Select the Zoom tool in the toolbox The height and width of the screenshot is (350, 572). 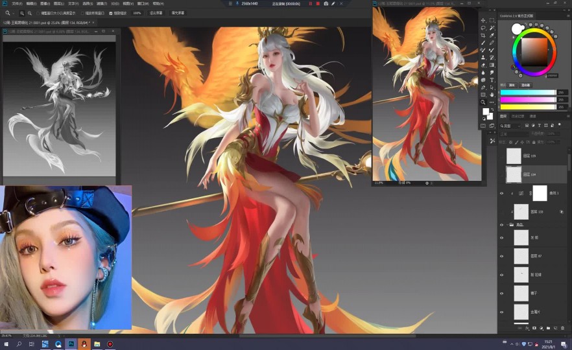click(x=483, y=102)
